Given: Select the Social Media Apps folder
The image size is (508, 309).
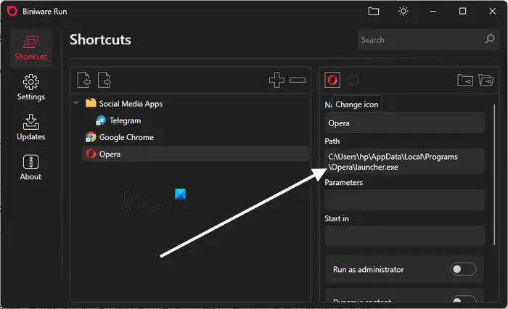Looking at the screenshot, I should tap(124, 104).
